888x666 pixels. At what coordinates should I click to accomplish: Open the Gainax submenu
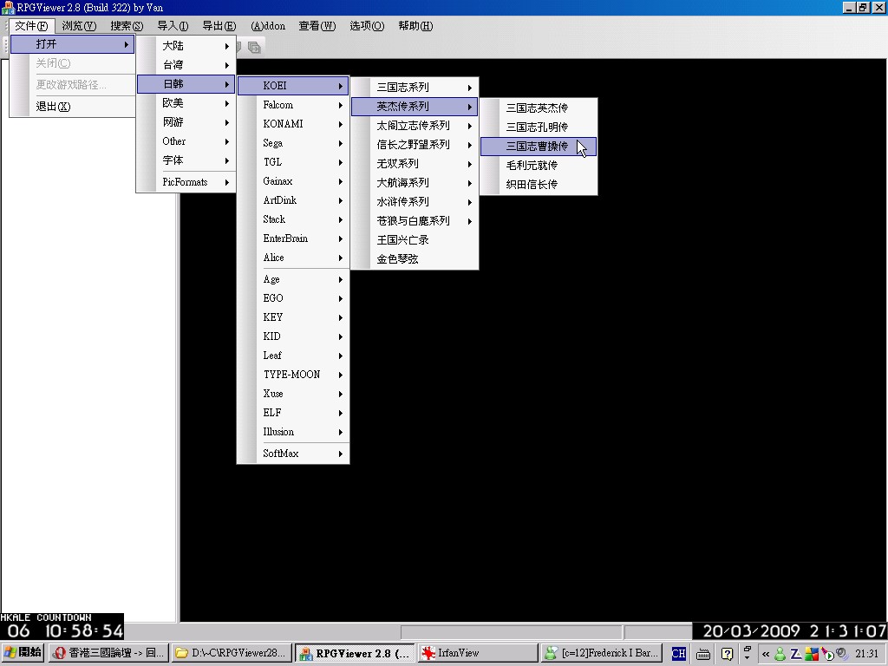coord(293,181)
